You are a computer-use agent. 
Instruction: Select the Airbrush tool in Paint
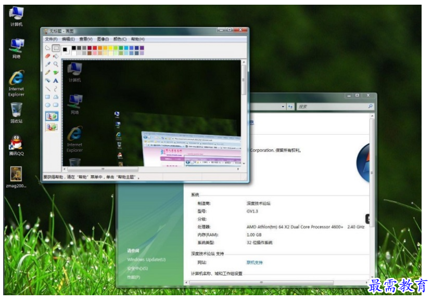tap(48, 81)
